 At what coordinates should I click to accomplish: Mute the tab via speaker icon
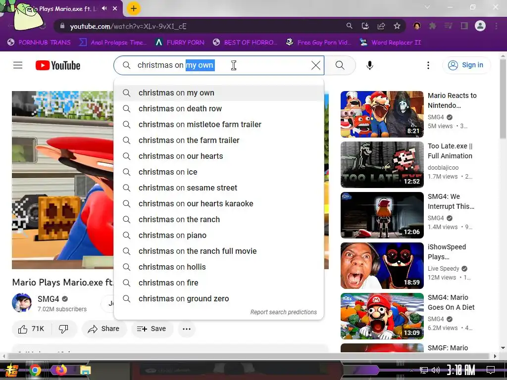point(104,8)
